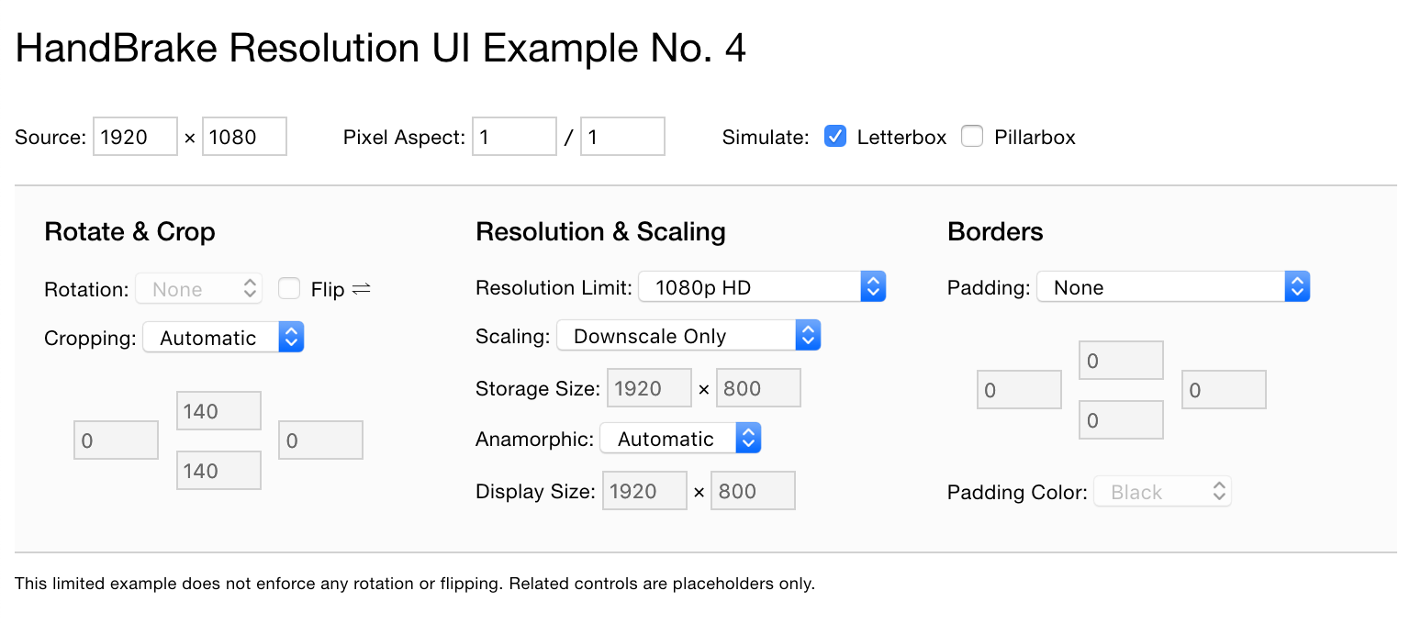
Task: Click the right crop field showing 0
Action: point(320,440)
